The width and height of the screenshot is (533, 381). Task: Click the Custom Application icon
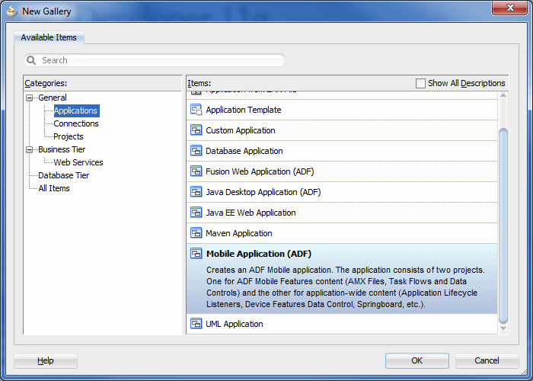point(196,130)
